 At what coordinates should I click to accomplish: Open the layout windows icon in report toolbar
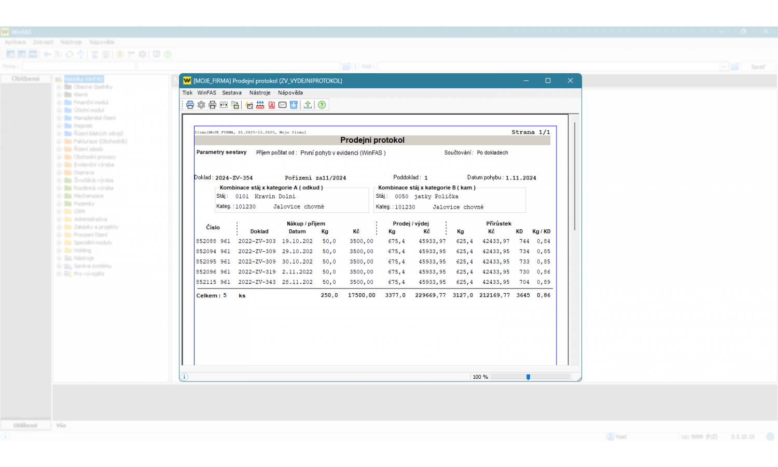pos(235,105)
